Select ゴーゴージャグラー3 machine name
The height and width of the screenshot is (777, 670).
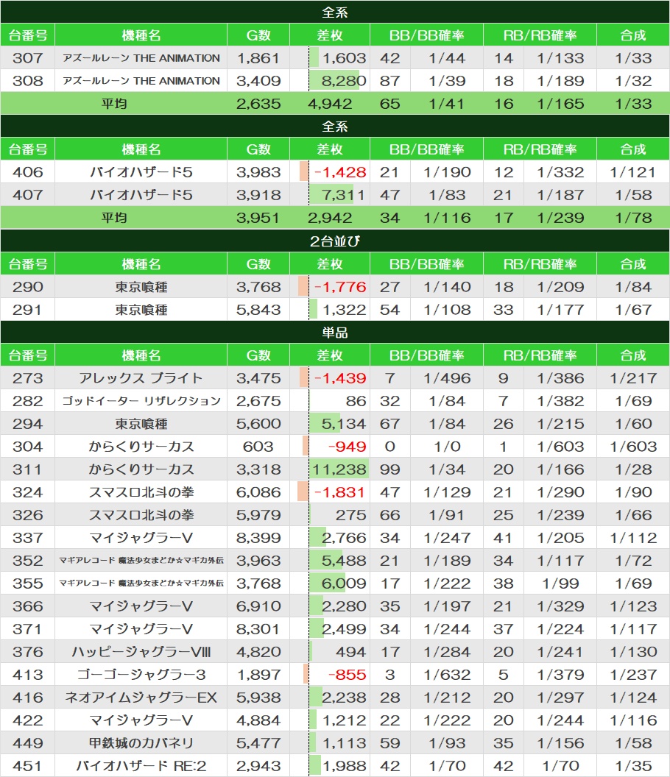pyautogui.click(x=141, y=675)
